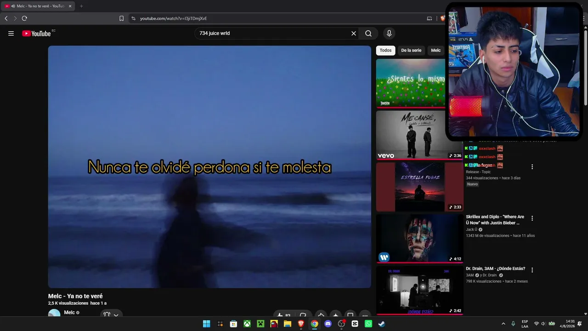Switch to Brave browser in taskbar
Viewport: 588px width, 331px height.
click(x=301, y=324)
